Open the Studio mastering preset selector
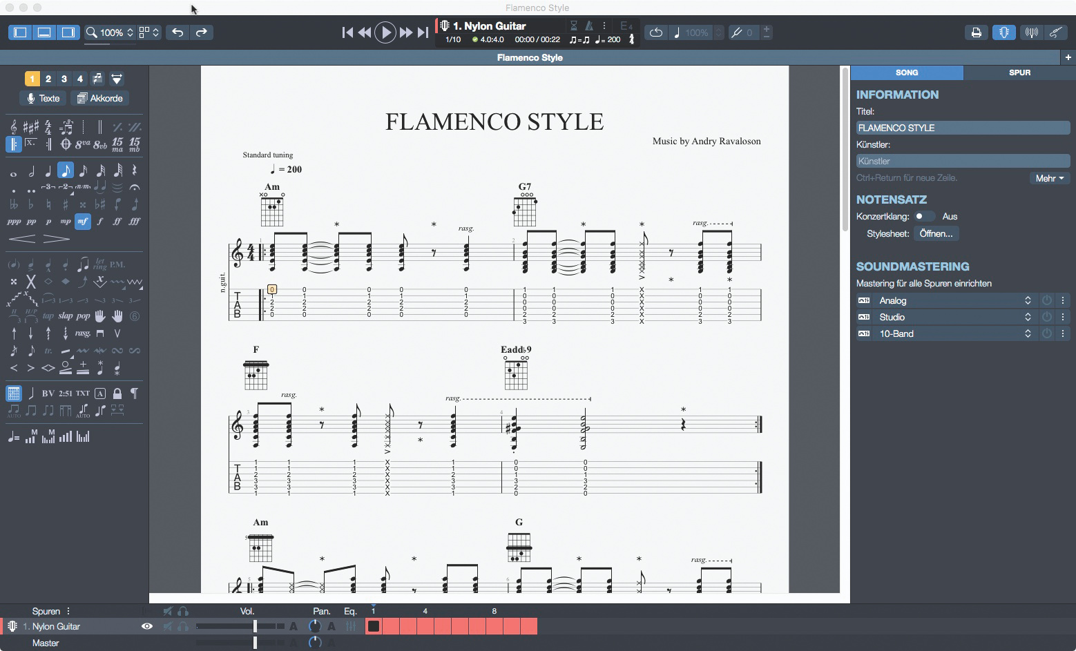 [x=954, y=317]
